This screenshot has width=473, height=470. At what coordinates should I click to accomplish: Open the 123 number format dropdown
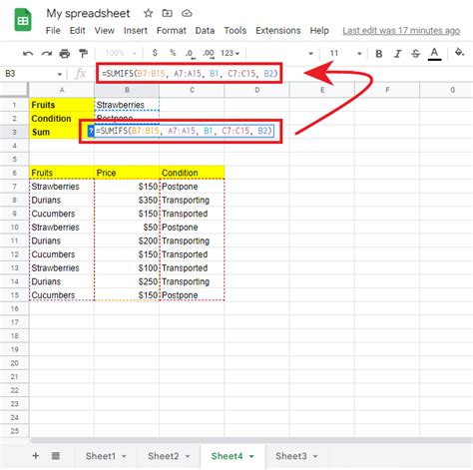coord(230,53)
